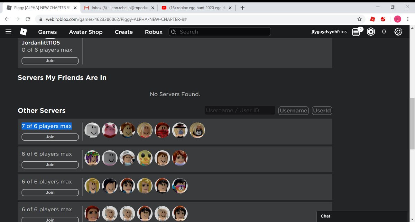Open the notifications feed icon
Screen dimensions: 415x222
tap(356, 32)
